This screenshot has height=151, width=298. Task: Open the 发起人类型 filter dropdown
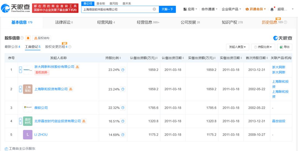click(238, 47)
